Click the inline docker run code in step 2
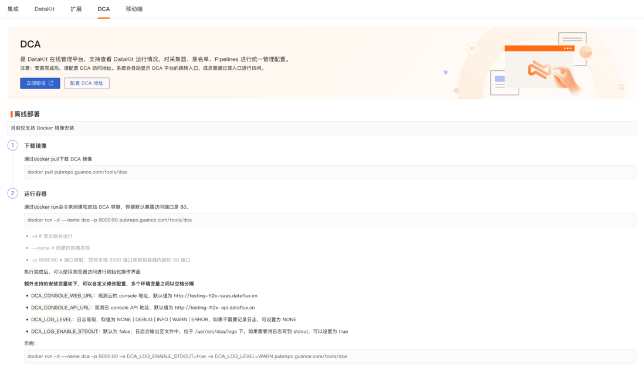The width and height of the screenshot is (644, 388). (x=46, y=207)
